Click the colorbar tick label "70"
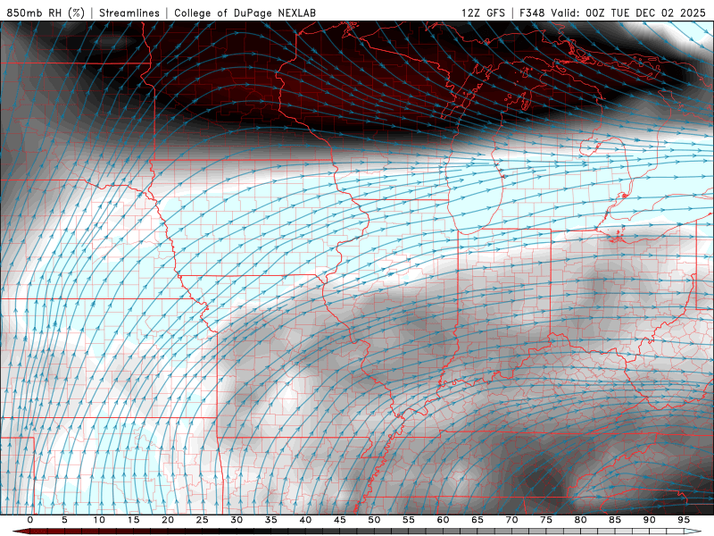The image size is (714, 536). pyautogui.click(x=511, y=520)
